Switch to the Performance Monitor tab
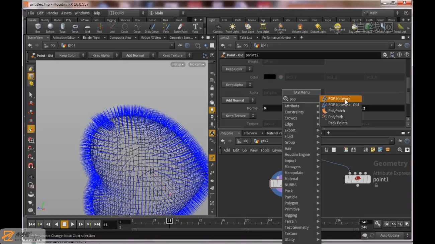 276,38
